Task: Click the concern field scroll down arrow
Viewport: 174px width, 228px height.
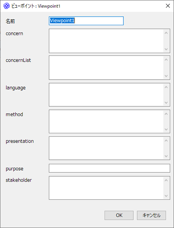Action: [x=166, y=49]
